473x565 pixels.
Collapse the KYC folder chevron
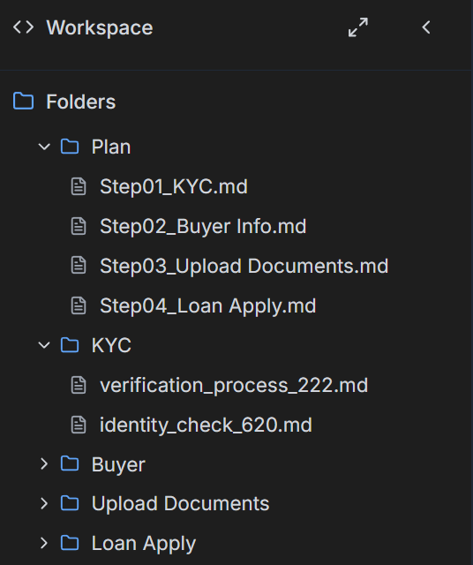pos(44,345)
